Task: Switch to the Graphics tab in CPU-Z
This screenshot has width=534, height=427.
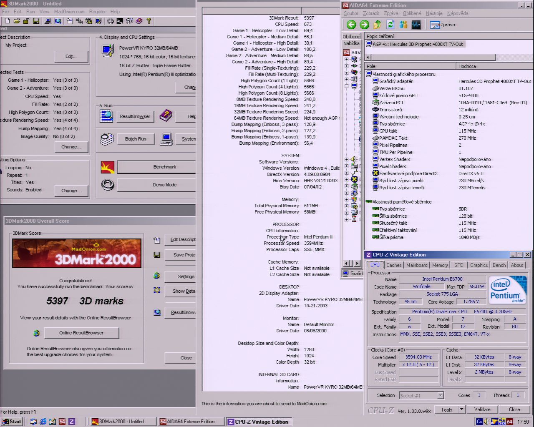Action: pos(479,265)
